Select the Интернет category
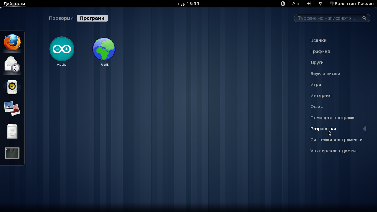Screen dimensions: 377x212 coord(321,96)
